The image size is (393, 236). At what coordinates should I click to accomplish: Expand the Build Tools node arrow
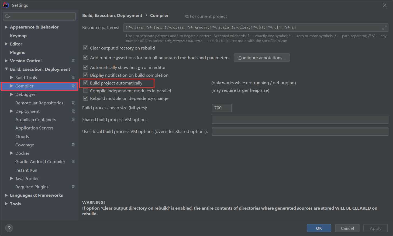[12, 78]
